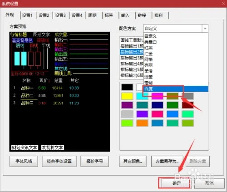Select the purple color swatch
This screenshot has width=227, height=192.
127,105
